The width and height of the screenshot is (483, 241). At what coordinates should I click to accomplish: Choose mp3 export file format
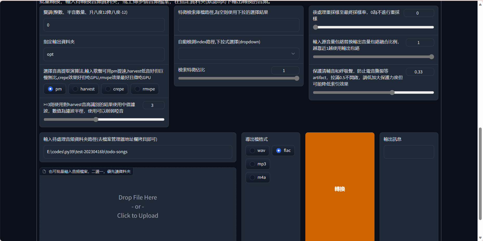258,164
